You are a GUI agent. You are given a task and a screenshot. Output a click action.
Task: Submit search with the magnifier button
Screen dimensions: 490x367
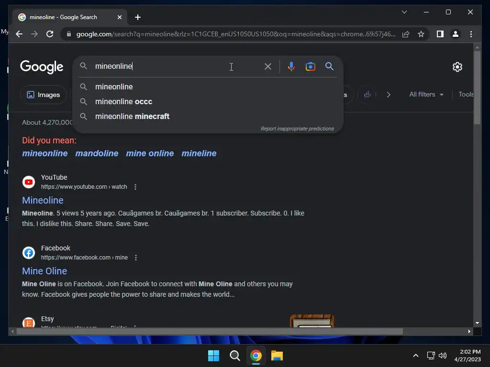[x=329, y=66]
